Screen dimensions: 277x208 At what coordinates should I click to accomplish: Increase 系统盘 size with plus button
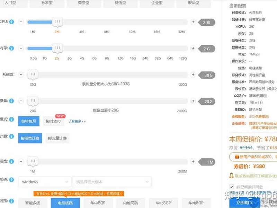pos(193,75)
